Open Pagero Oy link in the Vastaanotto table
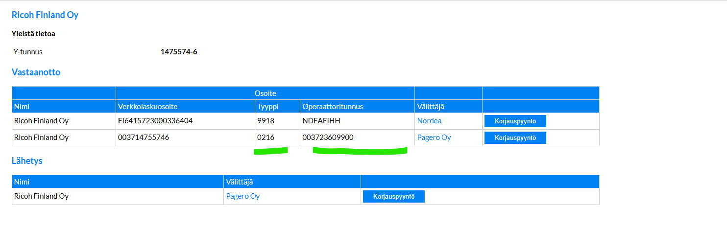The width and height of the screenshot is (727, 252). click(434, 137)
